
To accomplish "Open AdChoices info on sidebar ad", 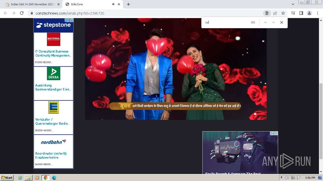I will [x=67, y=20].
